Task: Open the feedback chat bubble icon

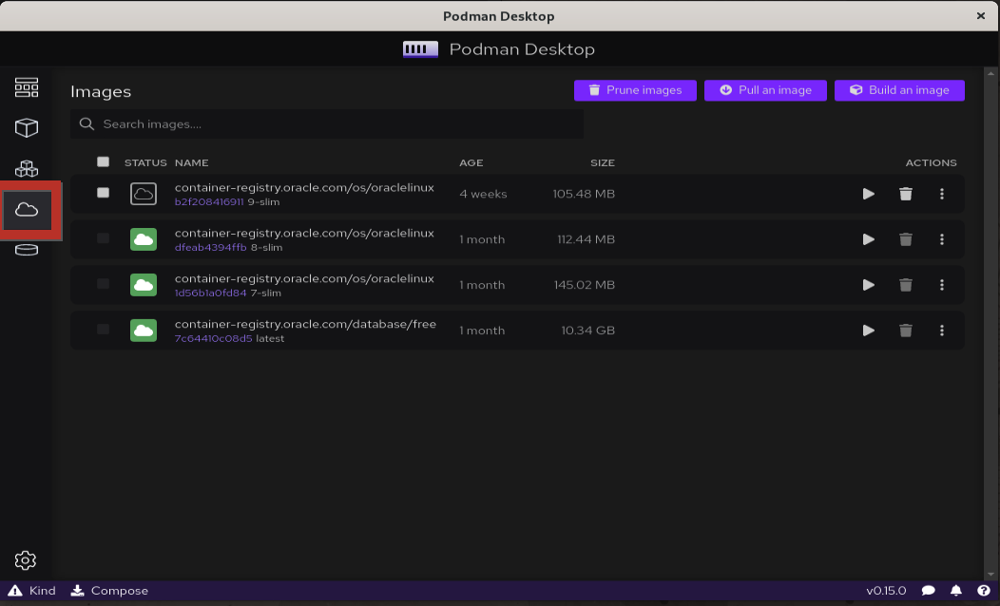Action: (x=929, y=591)
